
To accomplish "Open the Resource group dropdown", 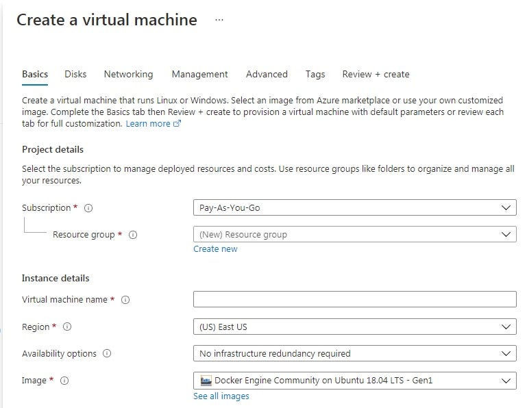I will (354, 234).
